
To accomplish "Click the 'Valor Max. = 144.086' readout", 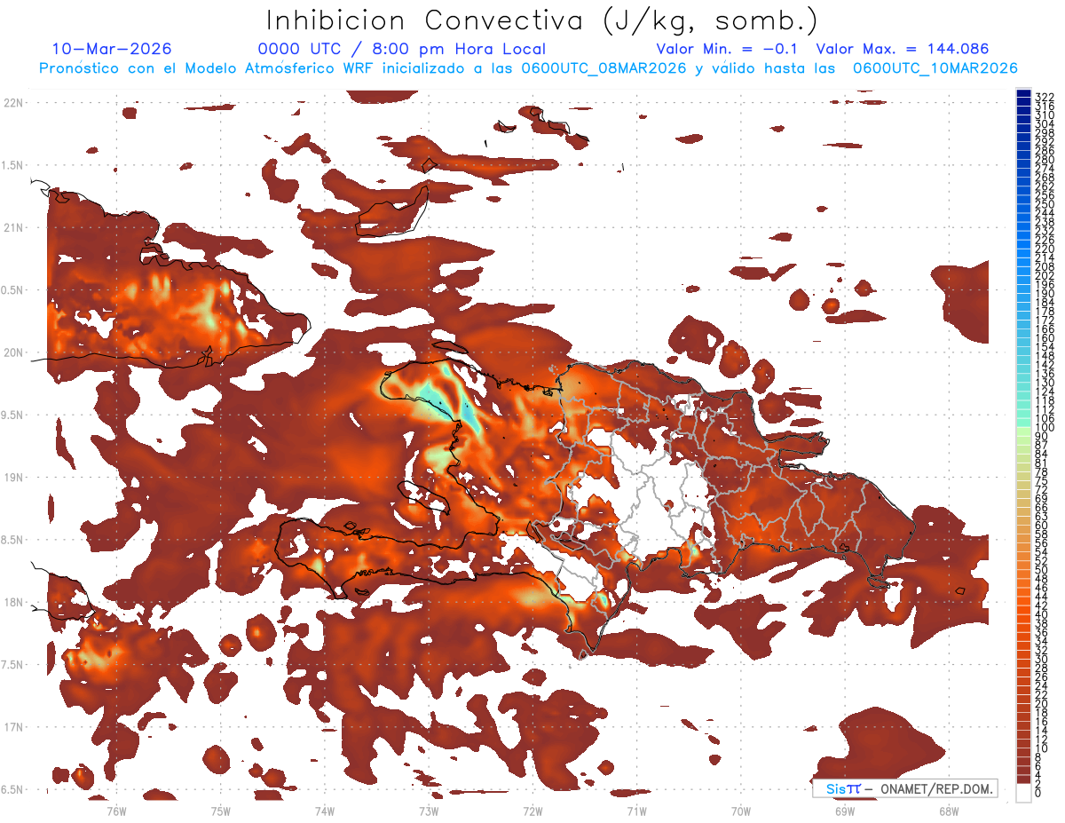I will [x=903, y=49].
